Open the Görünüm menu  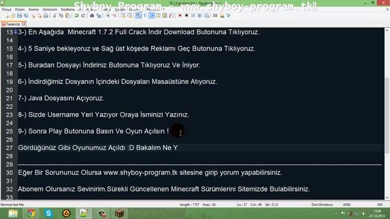click(50, 10)
